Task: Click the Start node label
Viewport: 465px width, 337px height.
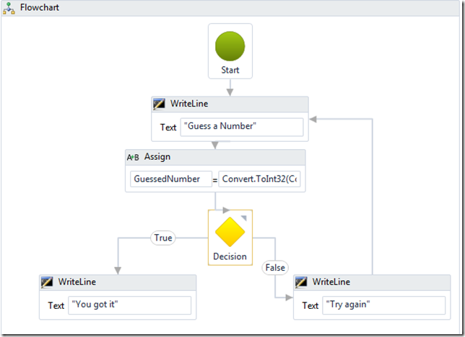Action: click(x=230, y=70)
